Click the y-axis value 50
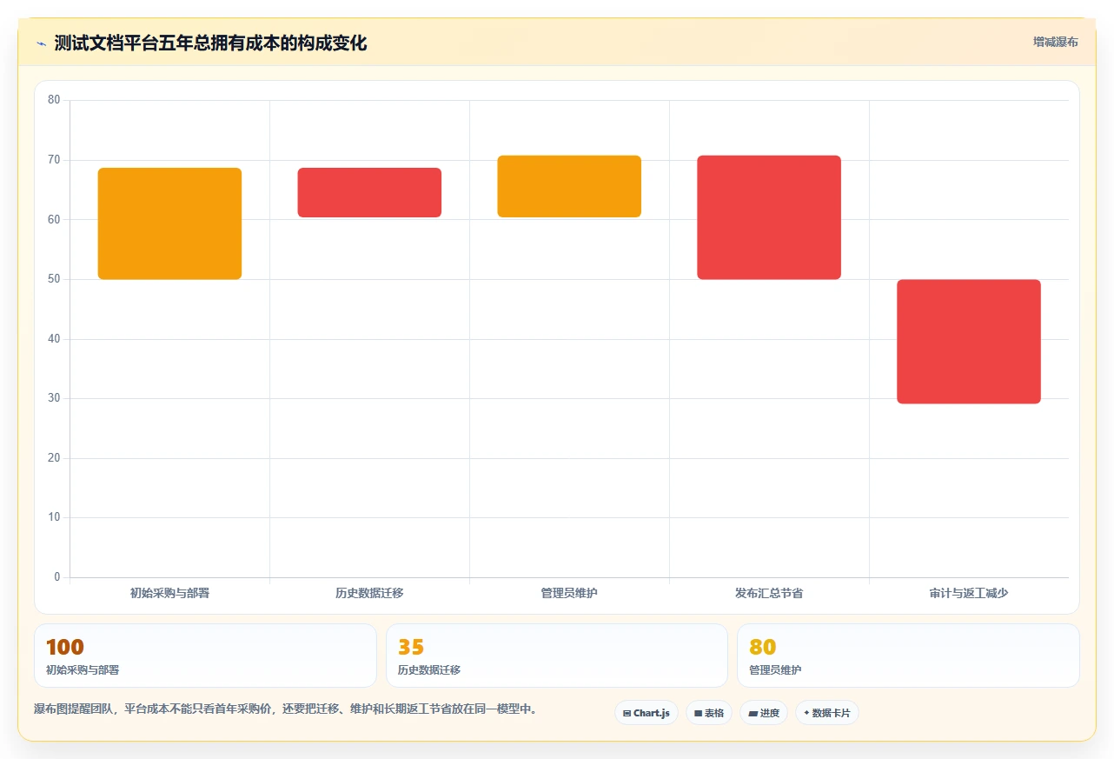The height and width of the screenshot is (759, 1114). 54,279
